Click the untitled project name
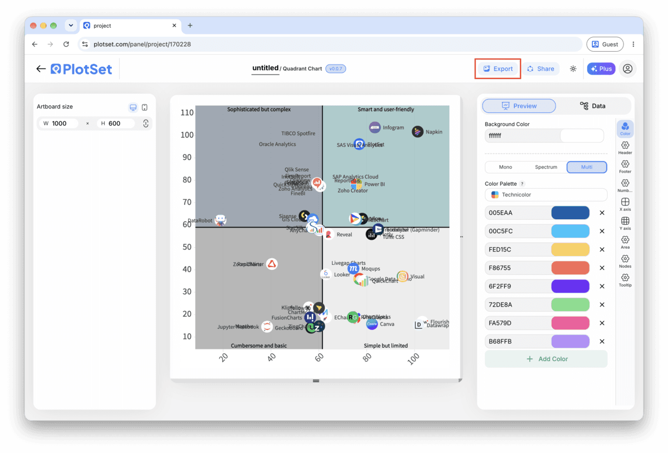The width and height of the screenshot is (668, 453). 265,68
